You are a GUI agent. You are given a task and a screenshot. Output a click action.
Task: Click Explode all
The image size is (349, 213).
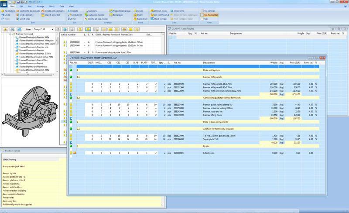point(140,19)
